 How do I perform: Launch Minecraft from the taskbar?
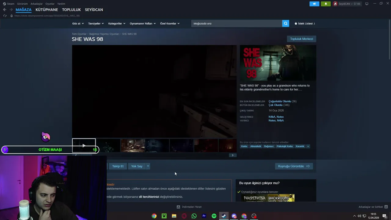164,216
